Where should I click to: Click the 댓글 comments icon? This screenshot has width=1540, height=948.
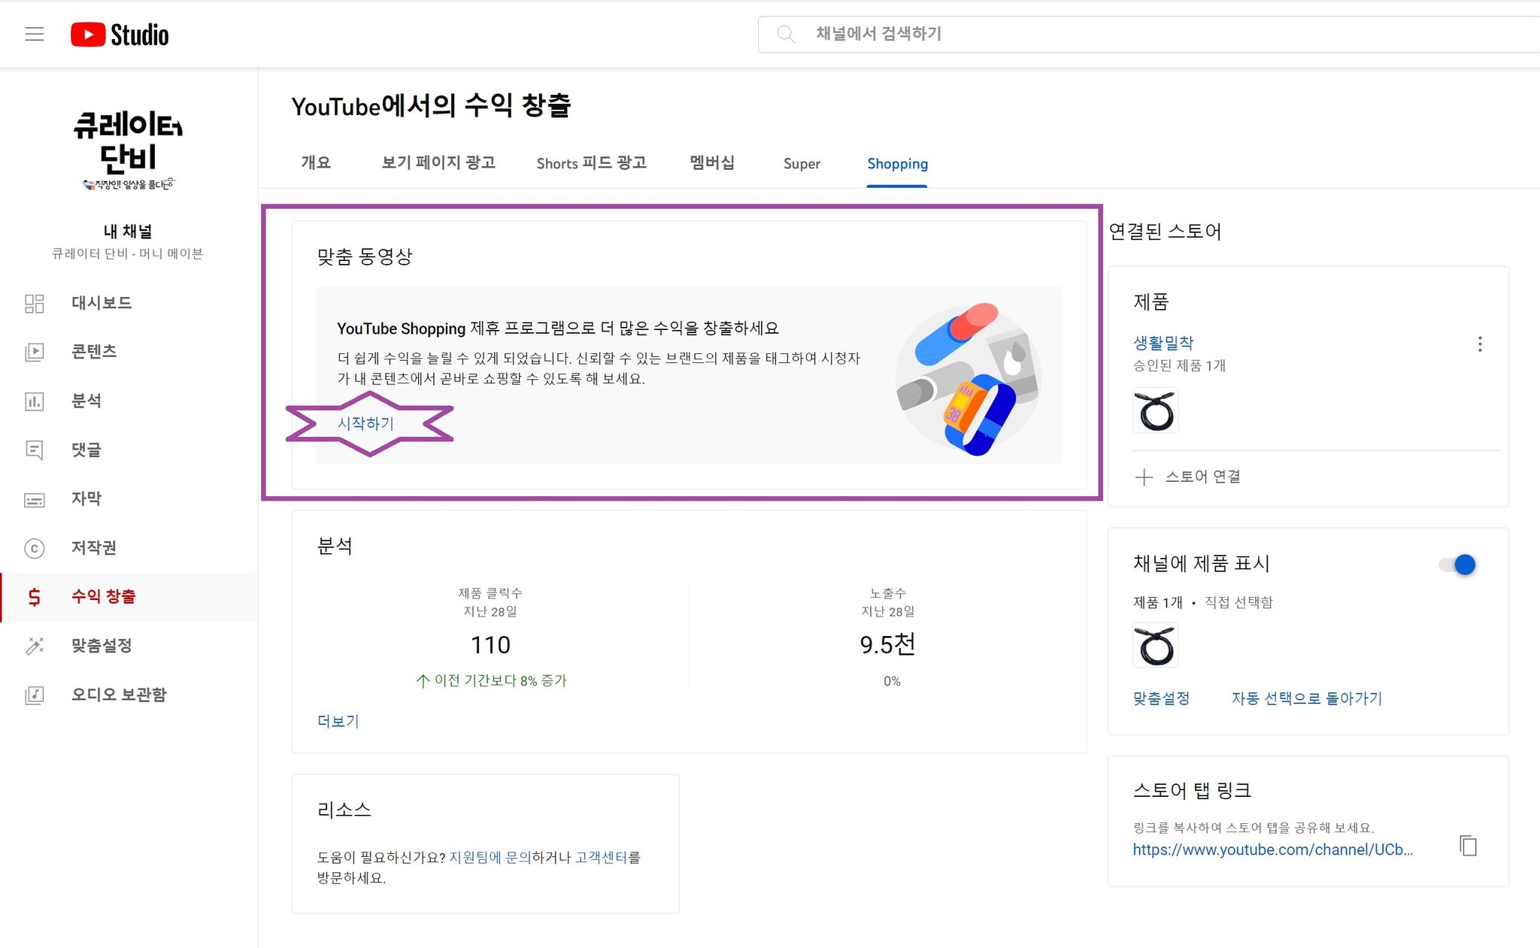[x=35, y=450]
